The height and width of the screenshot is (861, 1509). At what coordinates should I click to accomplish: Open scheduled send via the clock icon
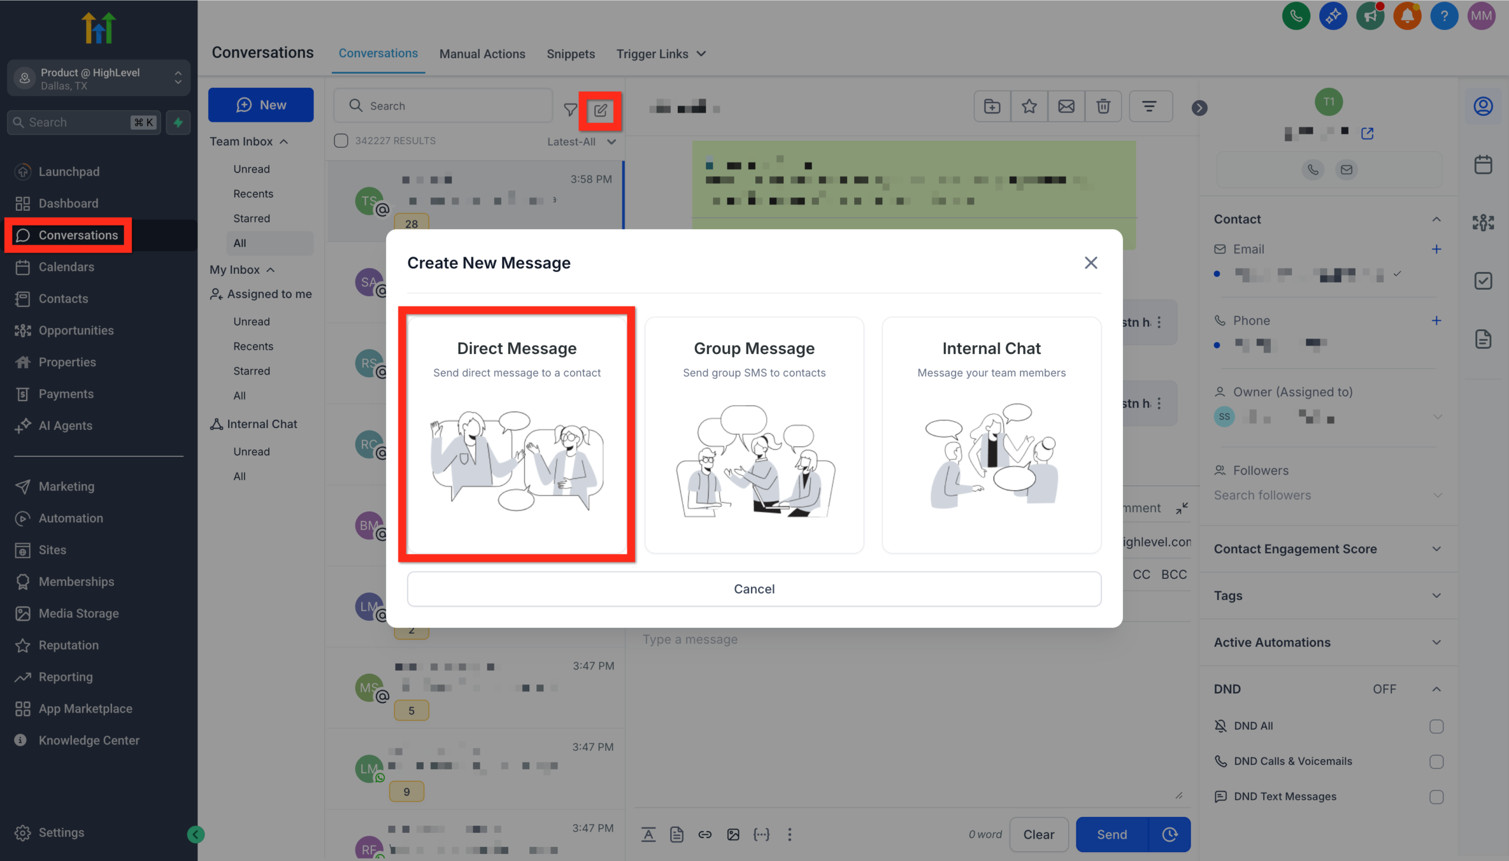coord(1170,834)
